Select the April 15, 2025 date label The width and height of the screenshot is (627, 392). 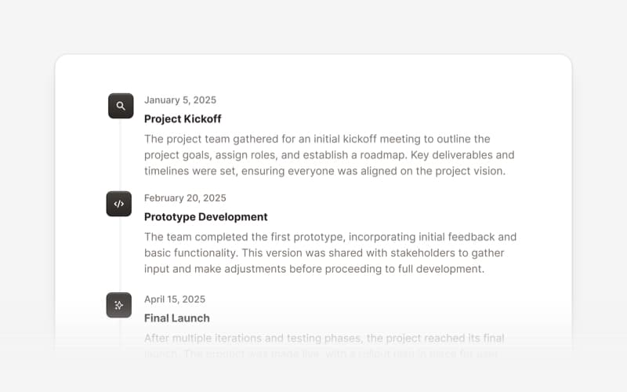click(175, 299)
